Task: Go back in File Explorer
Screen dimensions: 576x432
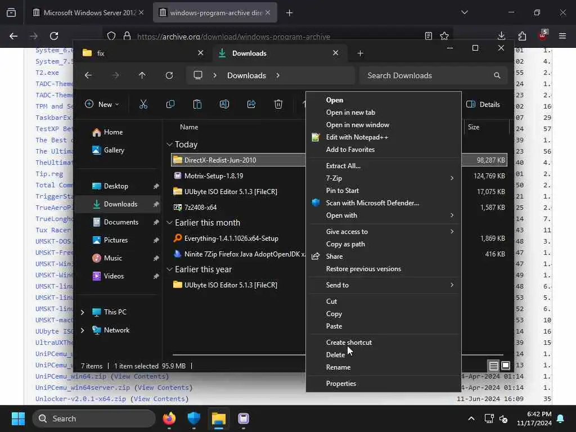Action: pos(88,75)
